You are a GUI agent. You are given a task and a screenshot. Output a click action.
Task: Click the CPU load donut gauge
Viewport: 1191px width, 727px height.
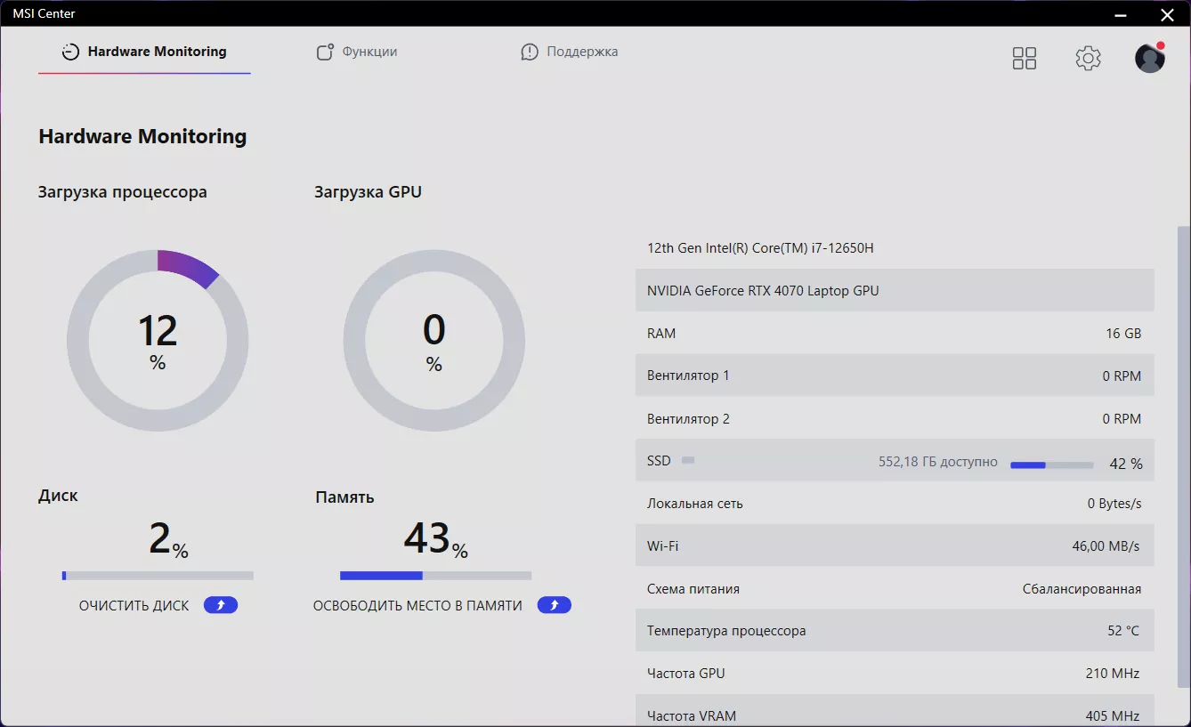(158, 340)
